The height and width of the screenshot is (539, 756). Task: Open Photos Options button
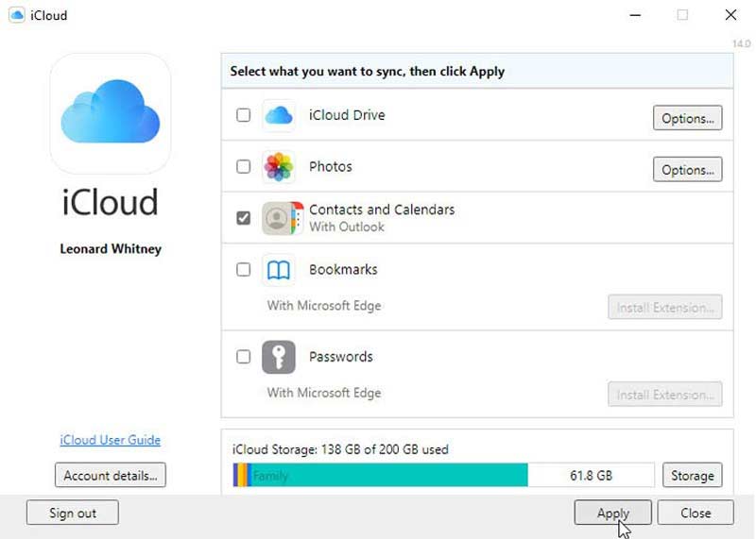tap(687, 170)
